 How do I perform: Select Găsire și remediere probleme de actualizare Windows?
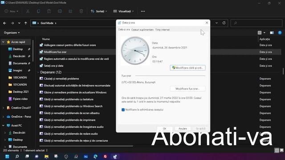pyautogui.click(x=75, y=92)
